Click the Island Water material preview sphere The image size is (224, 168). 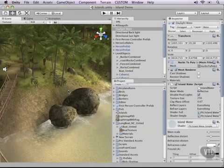(172, 124)
